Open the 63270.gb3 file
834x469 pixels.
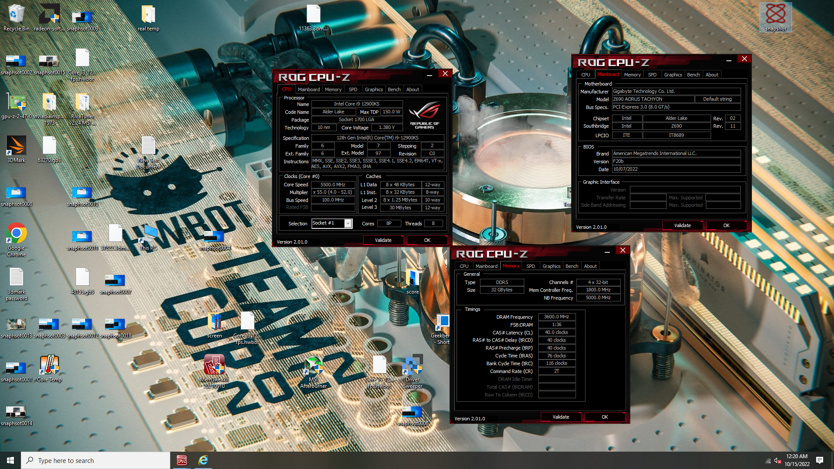point(49,149)
